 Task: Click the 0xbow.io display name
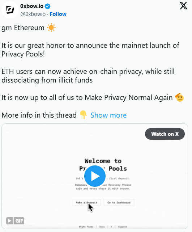click(32, 6)
